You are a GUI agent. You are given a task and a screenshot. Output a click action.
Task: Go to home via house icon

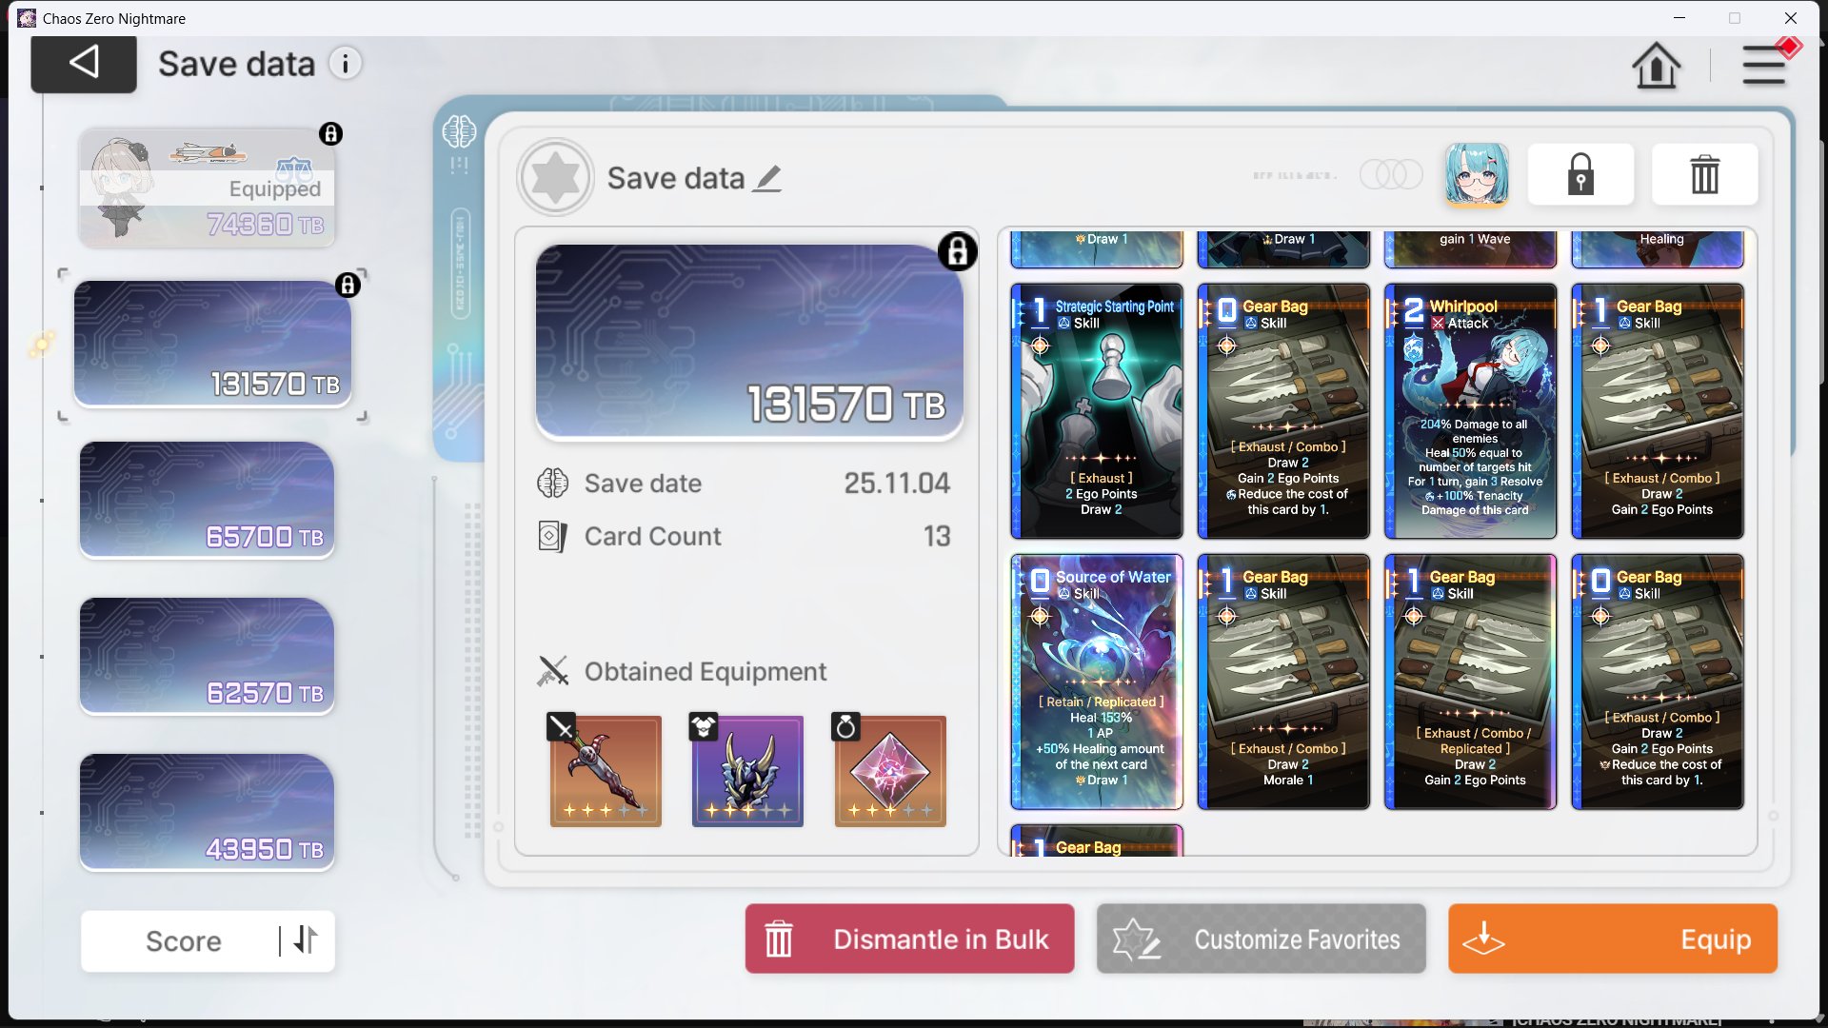pyautogui.click(x=1656, y=66)
